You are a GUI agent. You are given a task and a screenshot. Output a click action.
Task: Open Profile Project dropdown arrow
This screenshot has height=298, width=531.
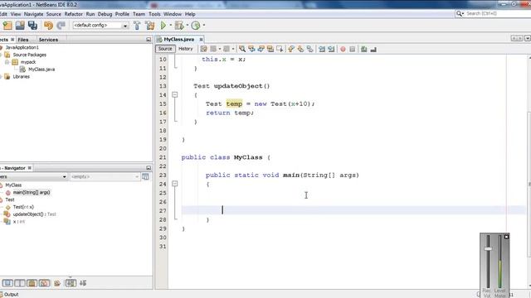[x=203, y=26]
